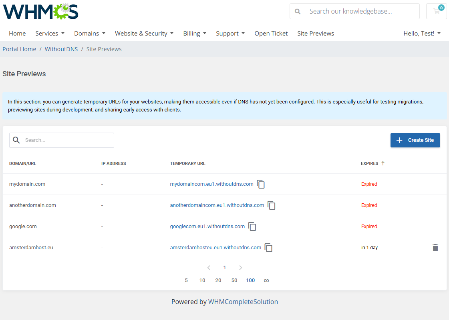Viewport: 449px width, 320px height.
Task: Sort by IP ADDRESS column header
Action: point(114,163)
